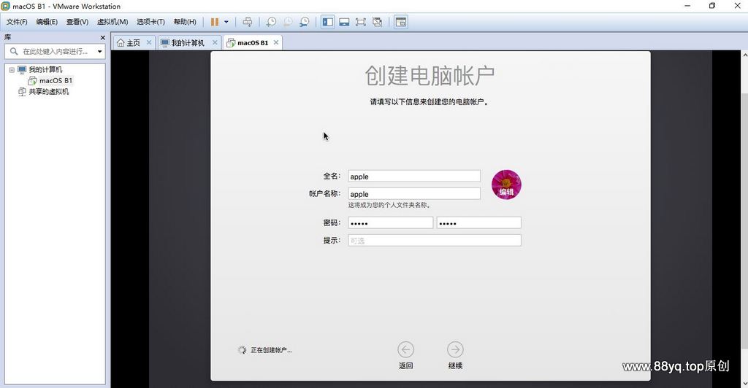The height and width of the screenshot is (388, 748).
Task: Open the library search filter dropdown
Action: click(x=99, y=51)
